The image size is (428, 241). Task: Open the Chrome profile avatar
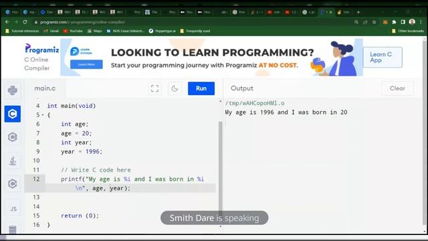pyautogui.click(x=412, y=22)
